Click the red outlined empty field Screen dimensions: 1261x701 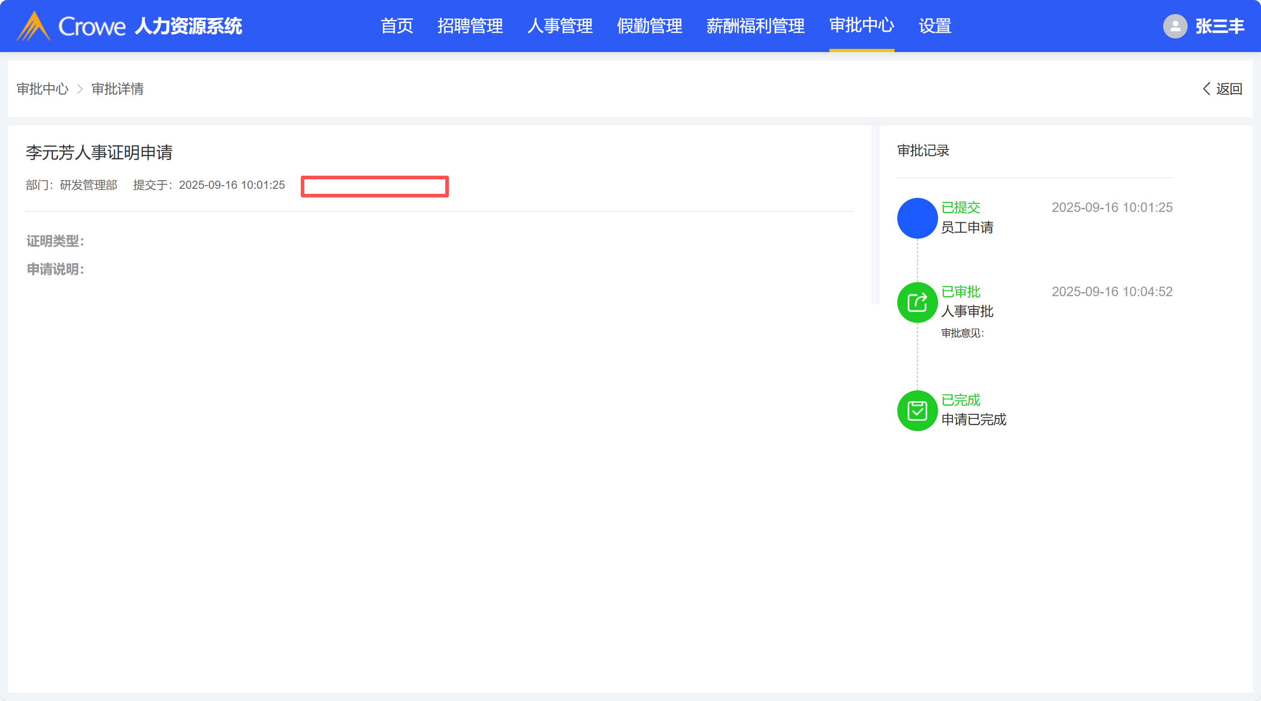375,187
